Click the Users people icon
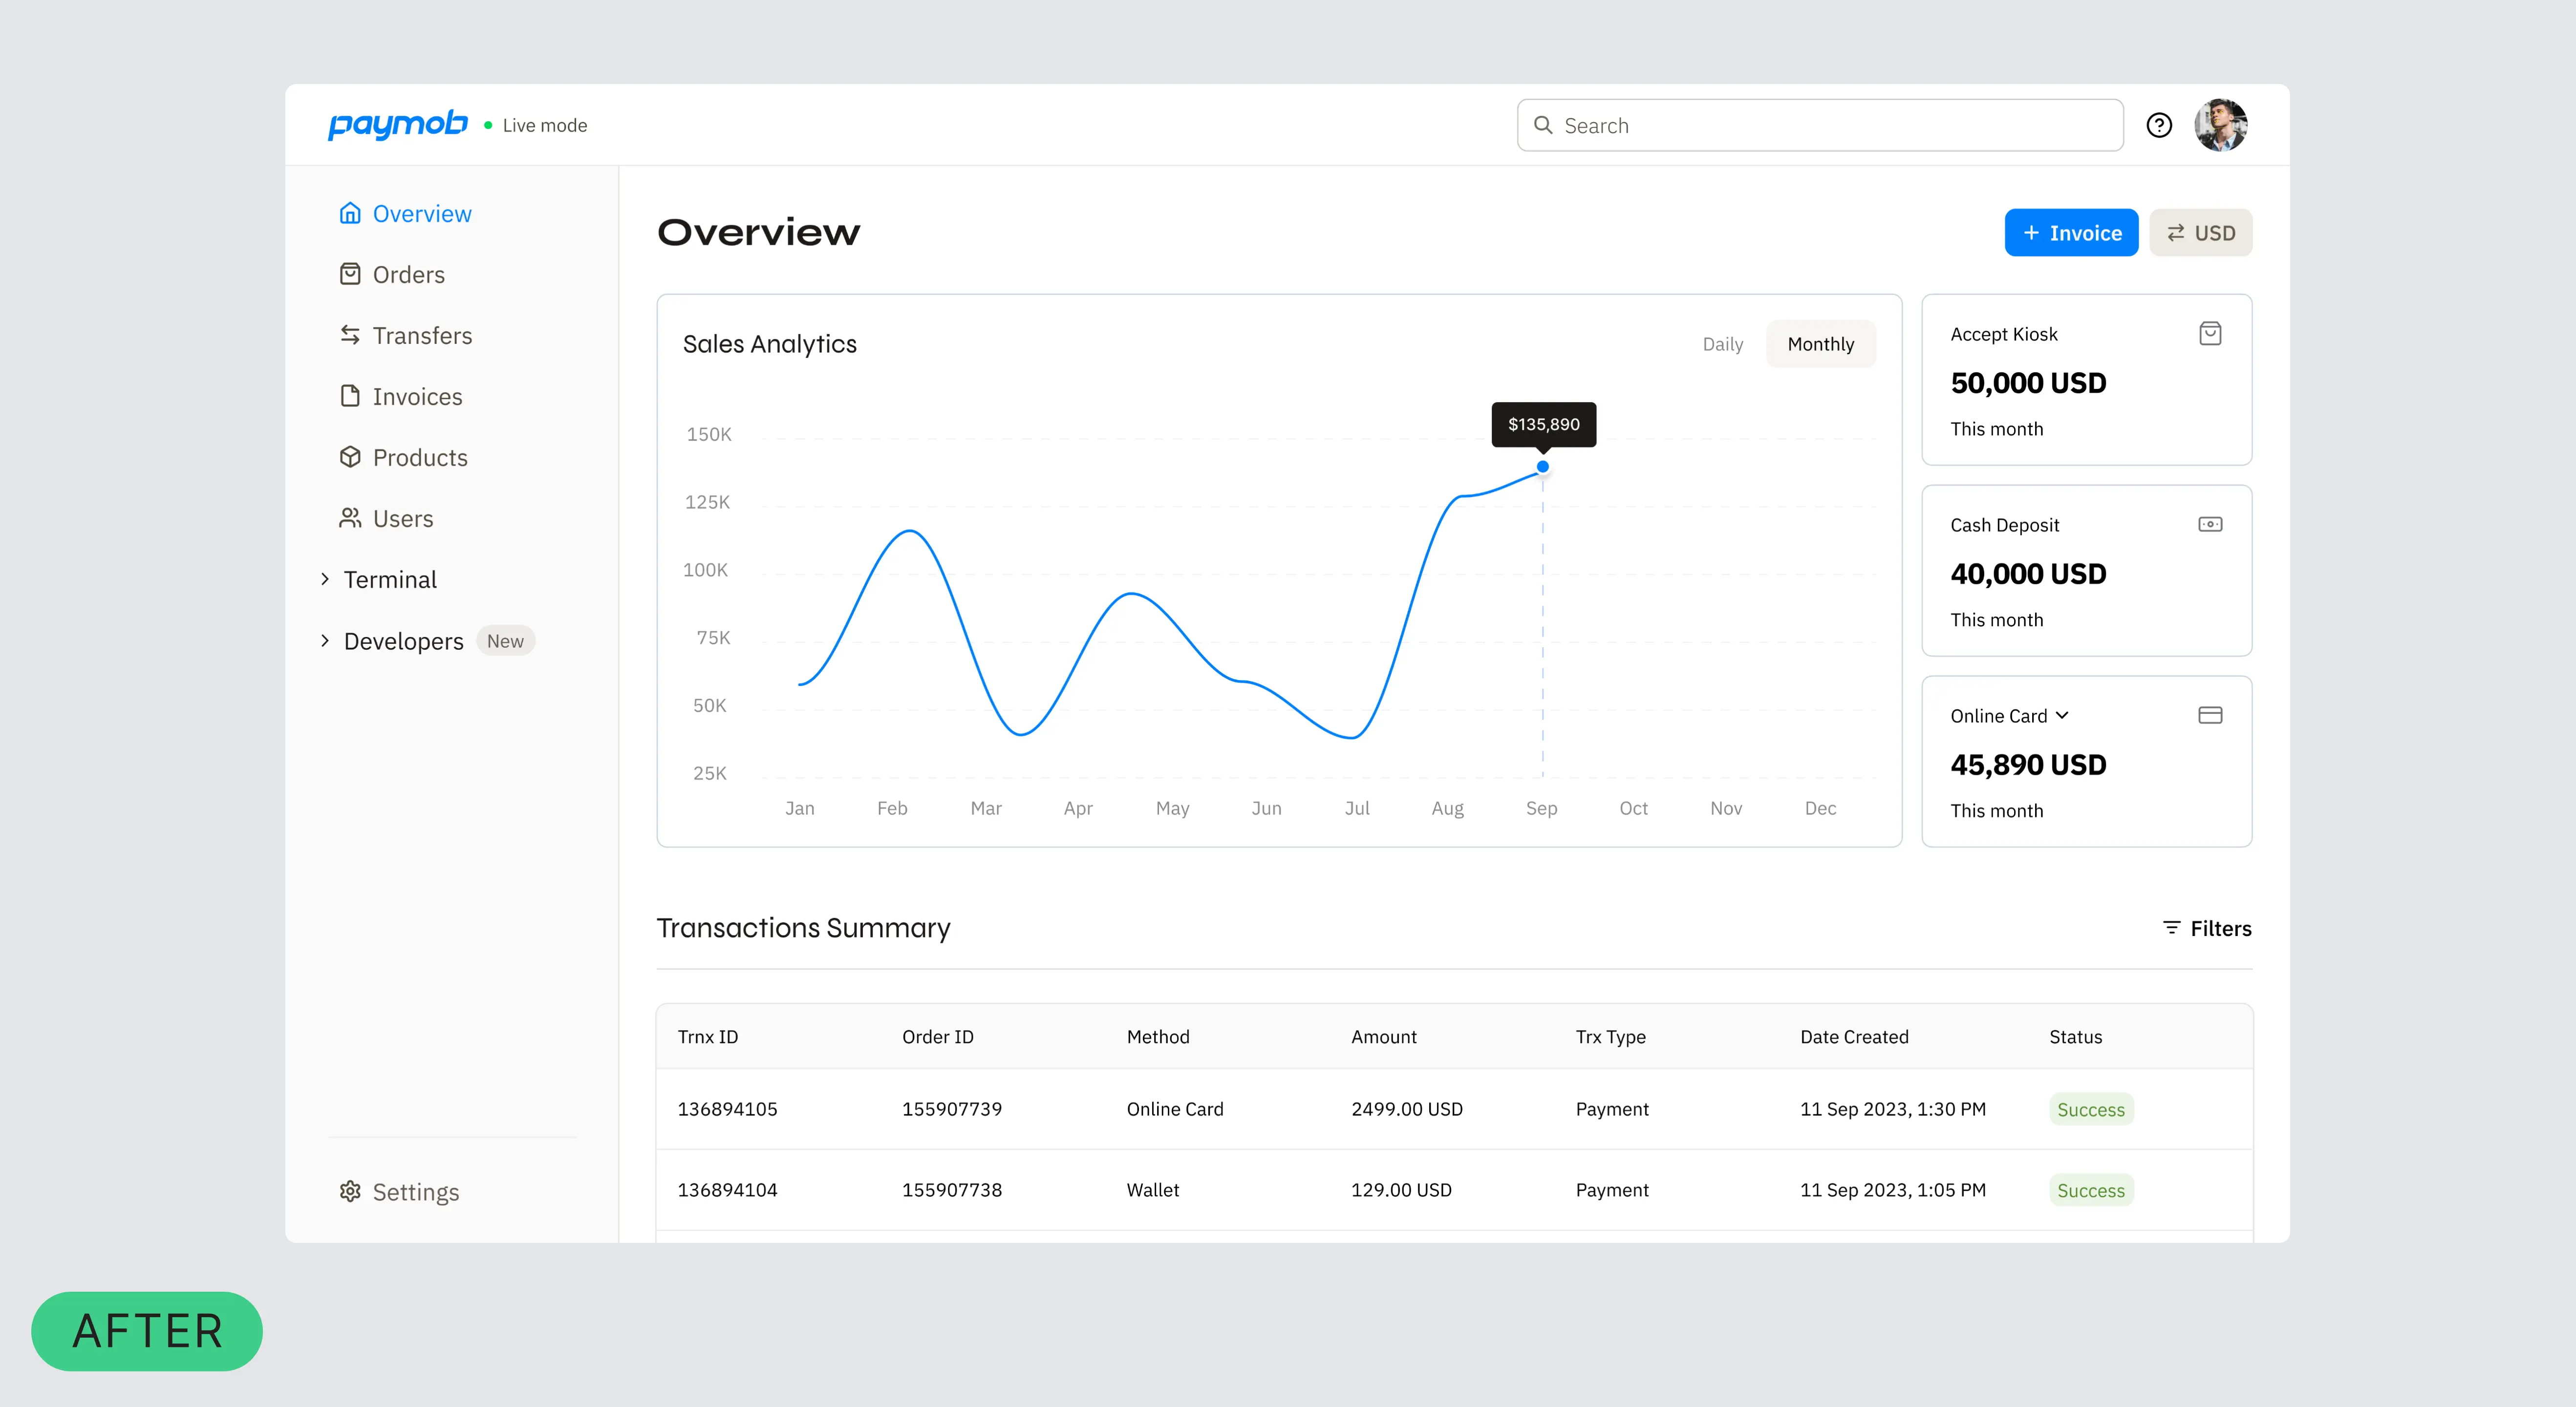The width and height of the screenshot is (2576, 1407). [x=350, y=518]
